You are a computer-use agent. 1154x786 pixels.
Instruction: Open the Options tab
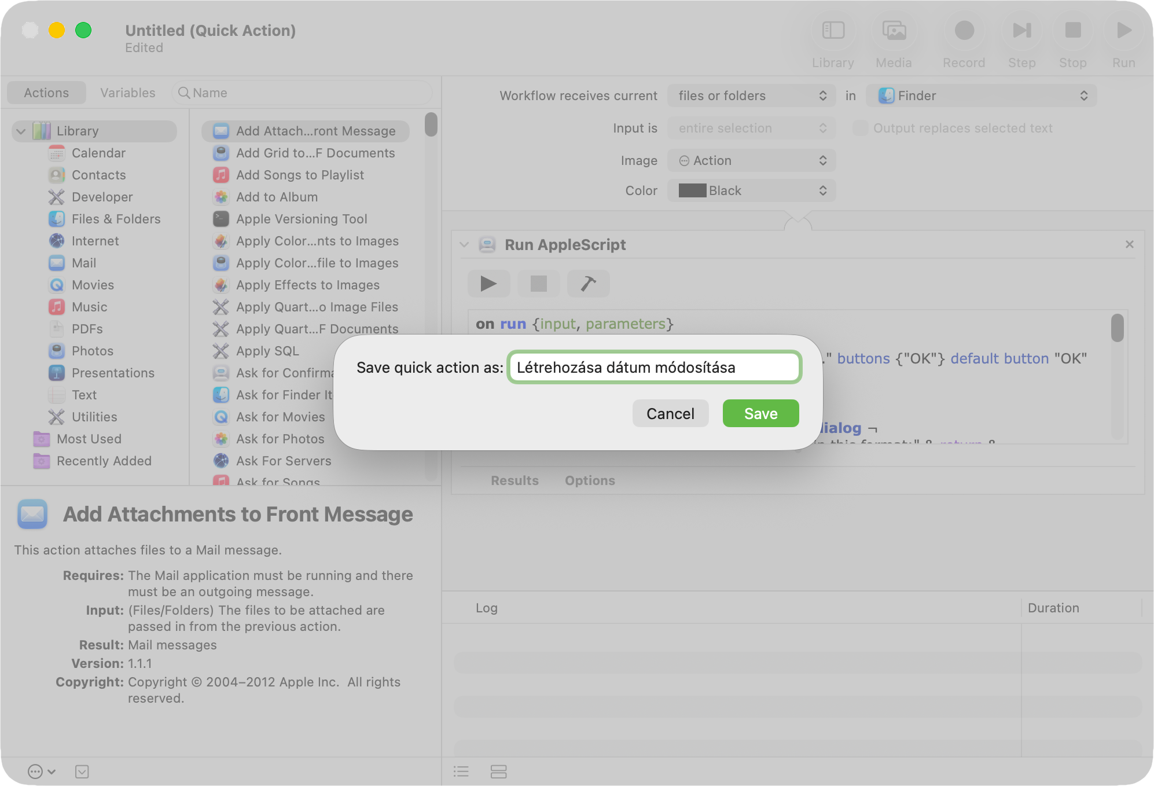[590, 480]
